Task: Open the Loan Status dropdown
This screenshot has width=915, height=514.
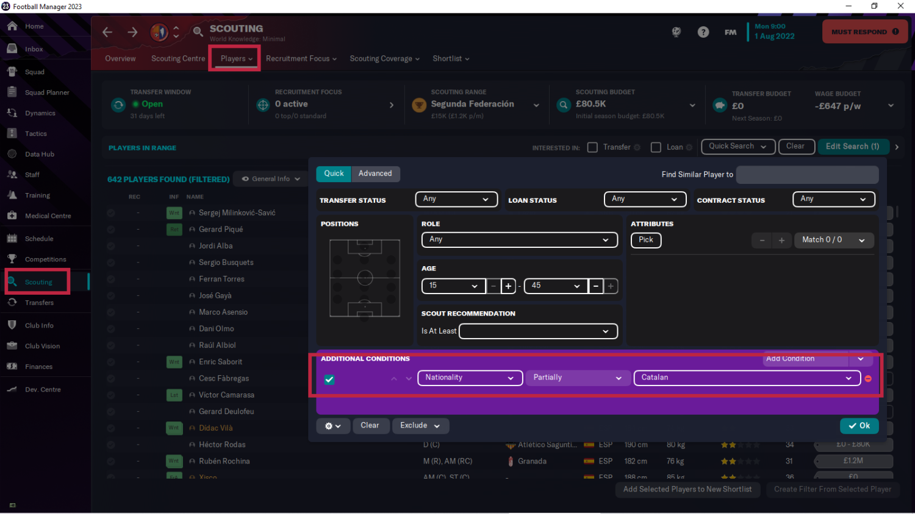Action: [x=645, y=199]
